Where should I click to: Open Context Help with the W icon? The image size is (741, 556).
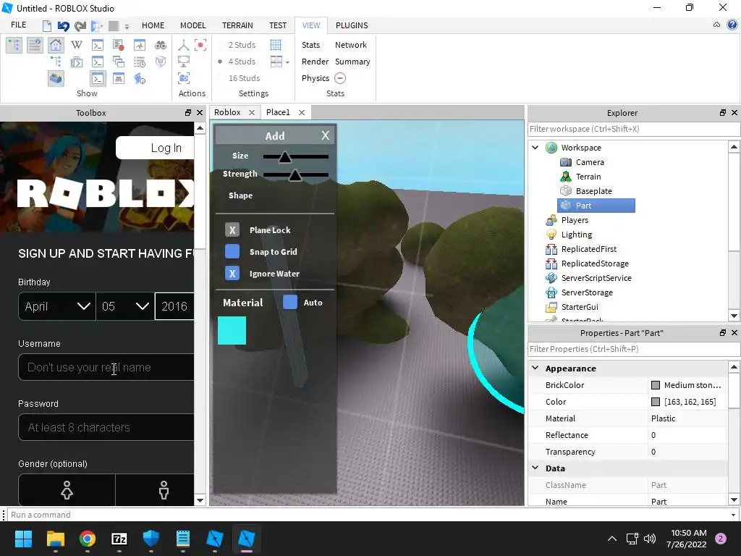coord(77,45)
